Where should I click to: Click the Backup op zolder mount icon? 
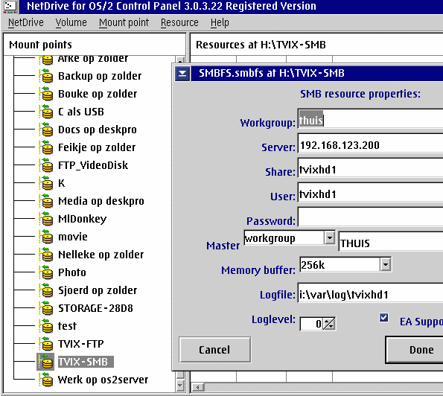(x=46, y=76)
